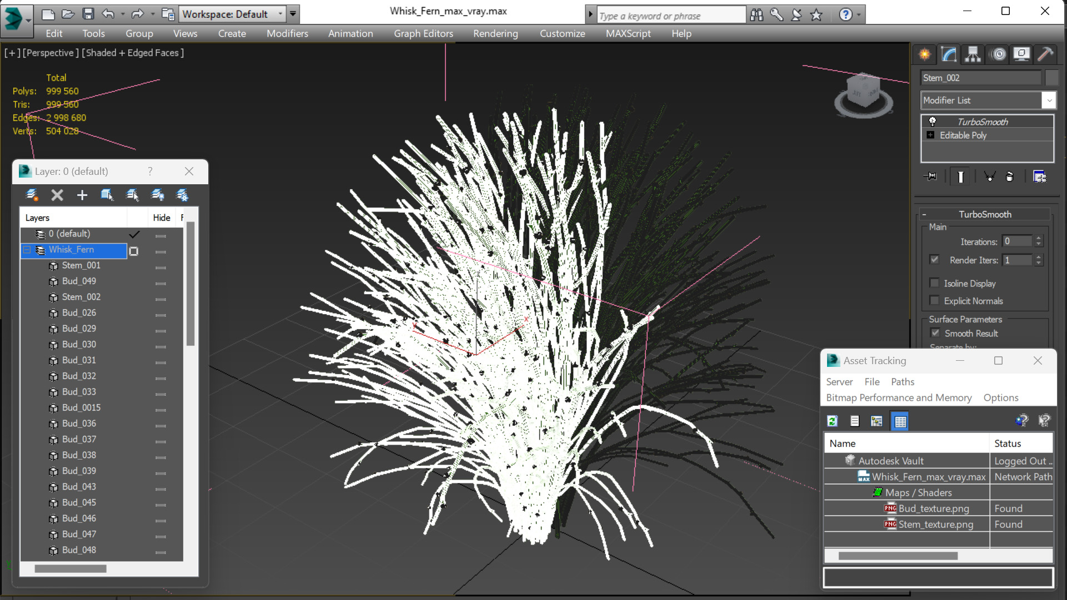Click the binoculars search icon
The image size is (1067, 600).
click(x=757, y=15)
